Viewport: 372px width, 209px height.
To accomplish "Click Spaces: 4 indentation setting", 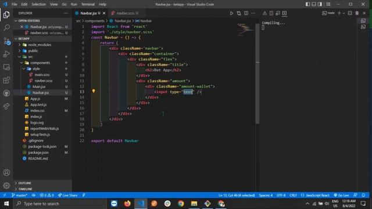I will 266,195.
